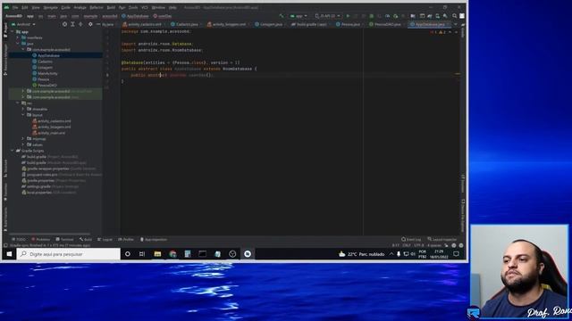Click the Make Project hammer icon
The image size is (572, 321).
pos(282,16)
